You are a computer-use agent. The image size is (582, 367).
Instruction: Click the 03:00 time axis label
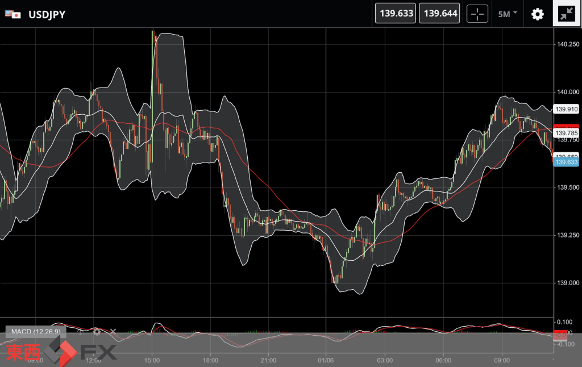click(x=385, y=360)
